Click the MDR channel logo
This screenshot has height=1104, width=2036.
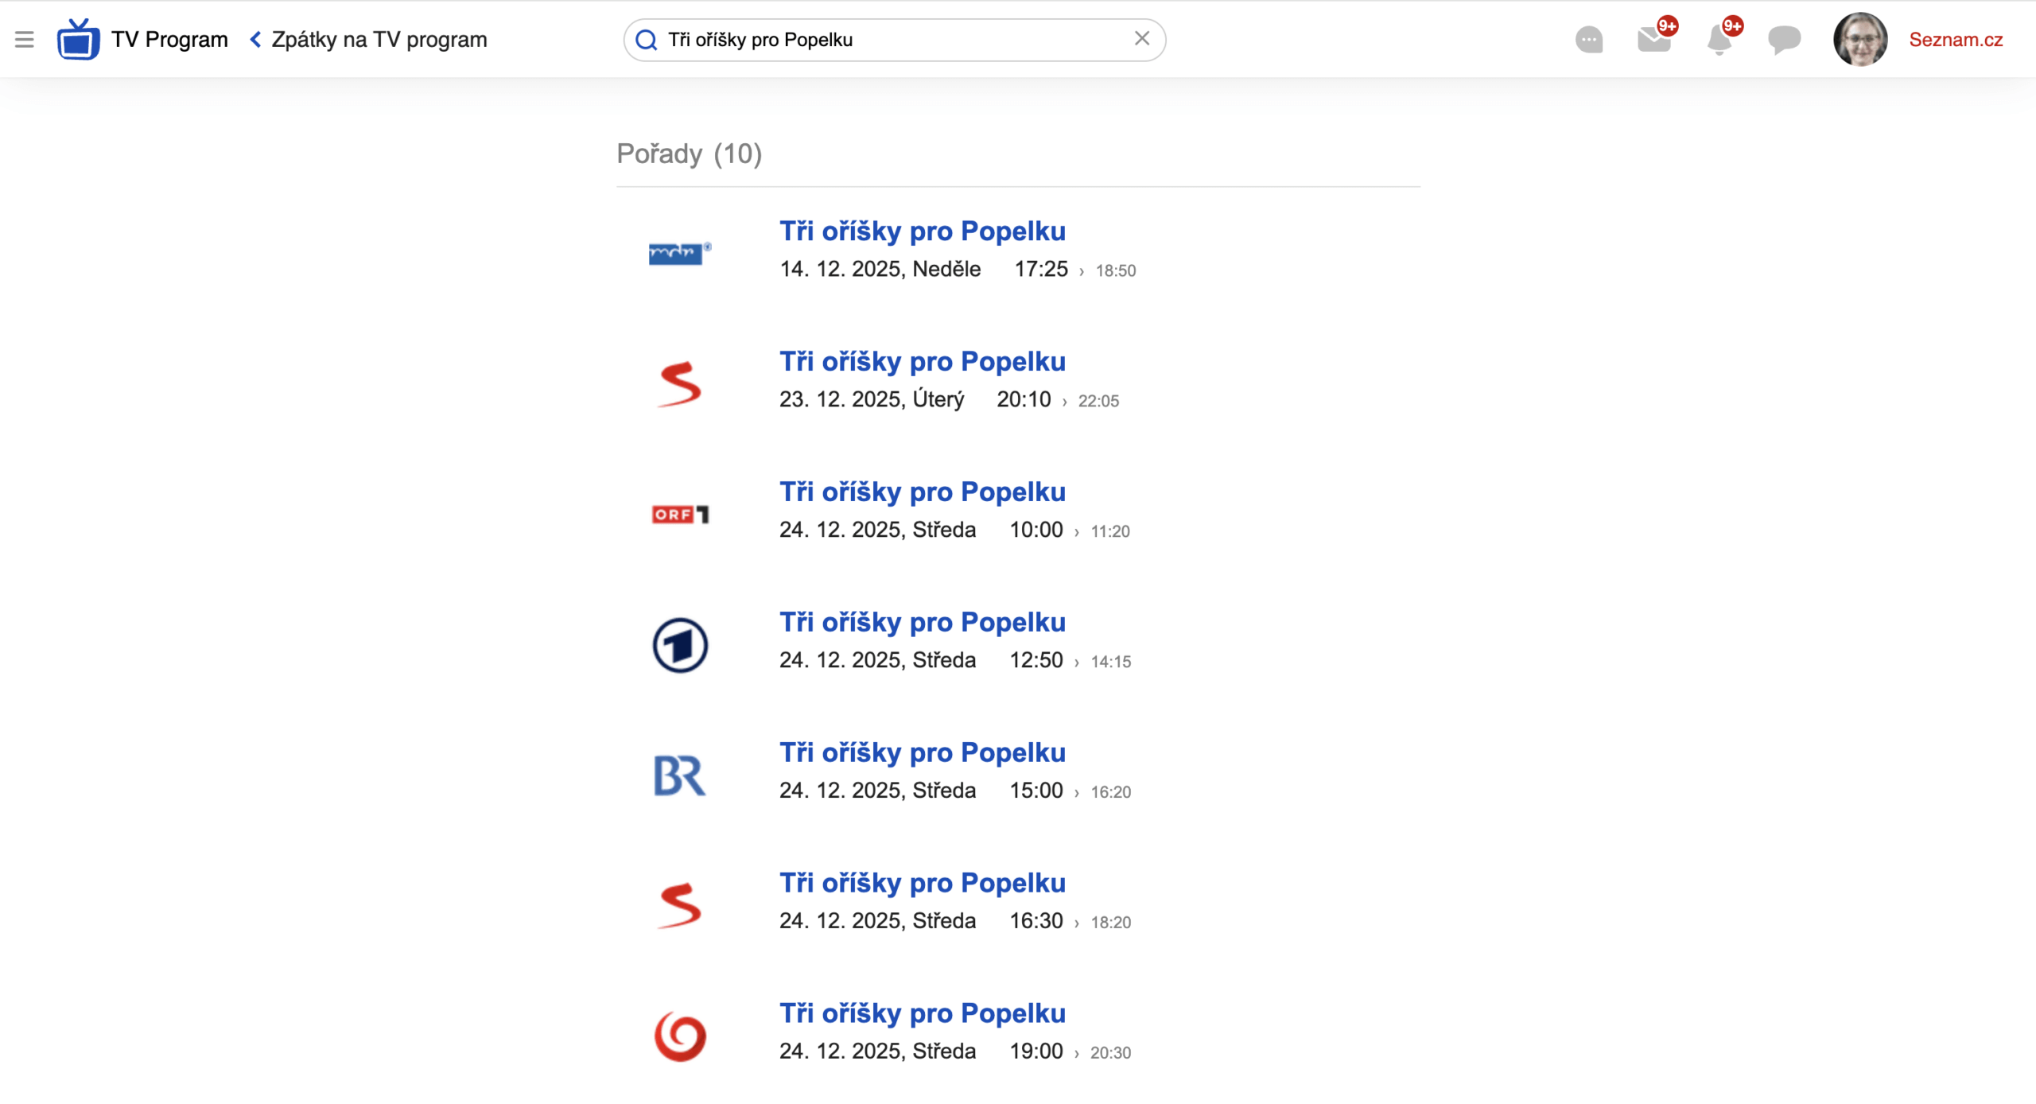[x=680, y=254]
